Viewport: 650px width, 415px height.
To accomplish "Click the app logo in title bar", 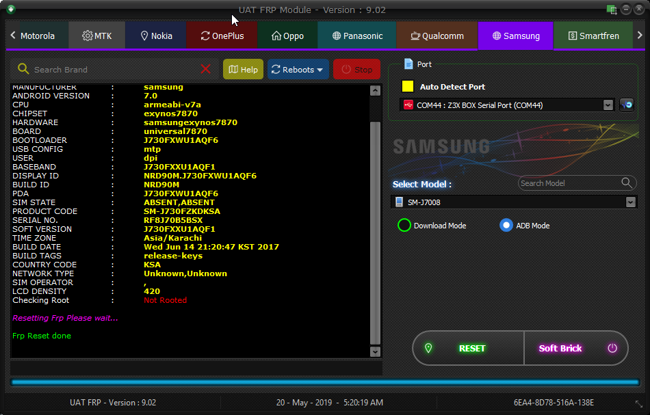I will [11, 9].
